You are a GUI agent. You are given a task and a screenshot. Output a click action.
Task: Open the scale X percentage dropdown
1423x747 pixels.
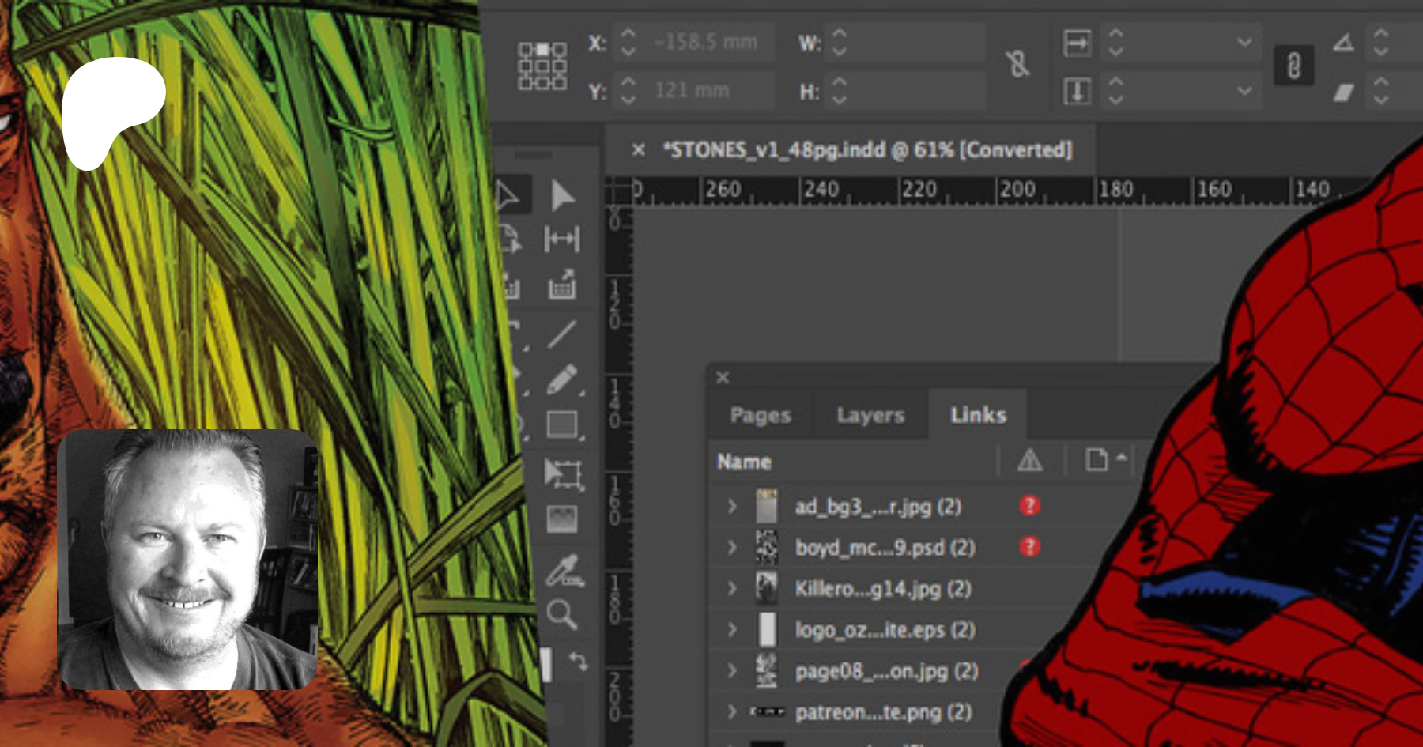(x=1244, y=42)
